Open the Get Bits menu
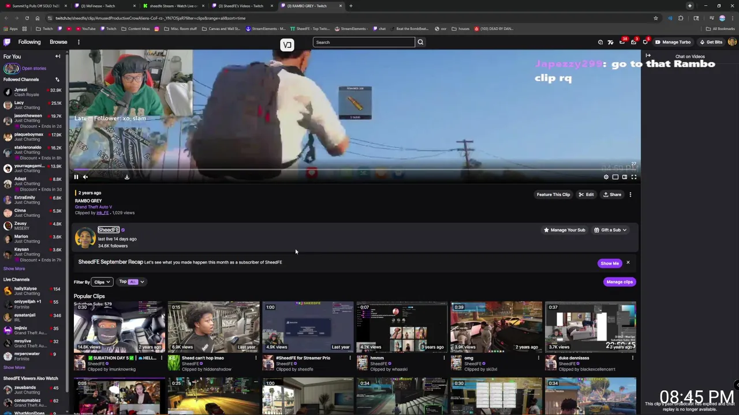The height and width of the screenshot is (415, 739). click(x=711, y=42)
